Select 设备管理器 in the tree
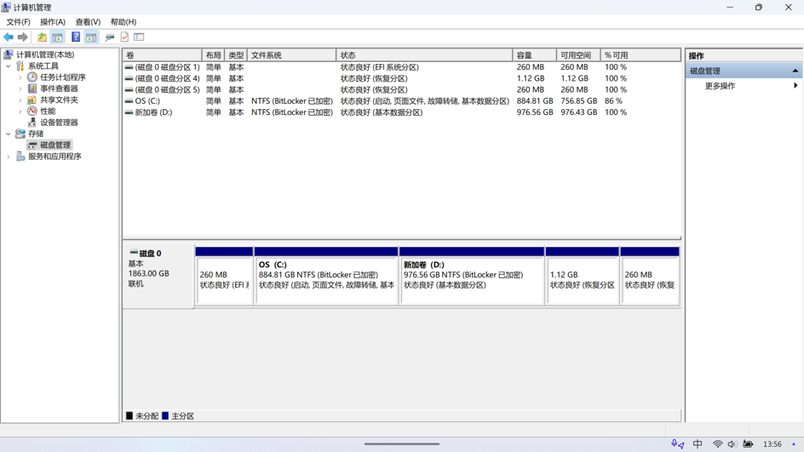Viewport: 804px width, 452px height. (x=59, y=123)
